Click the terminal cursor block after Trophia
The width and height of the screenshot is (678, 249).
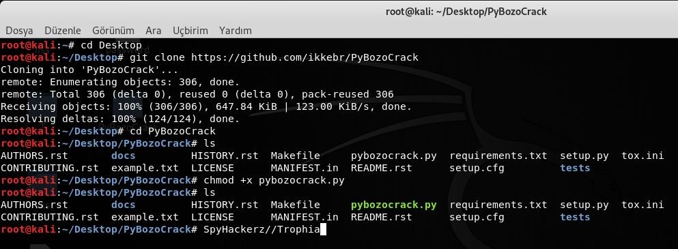click(323, 229)
